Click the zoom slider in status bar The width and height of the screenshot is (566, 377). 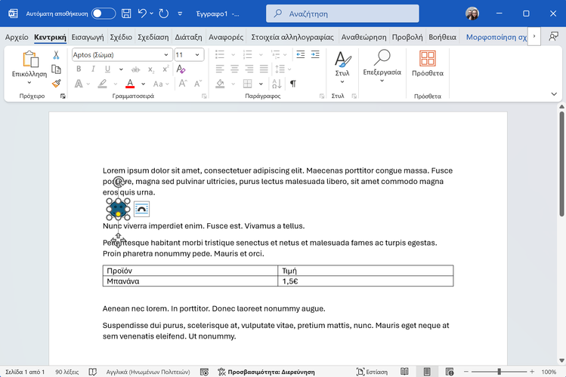point(495,372)
